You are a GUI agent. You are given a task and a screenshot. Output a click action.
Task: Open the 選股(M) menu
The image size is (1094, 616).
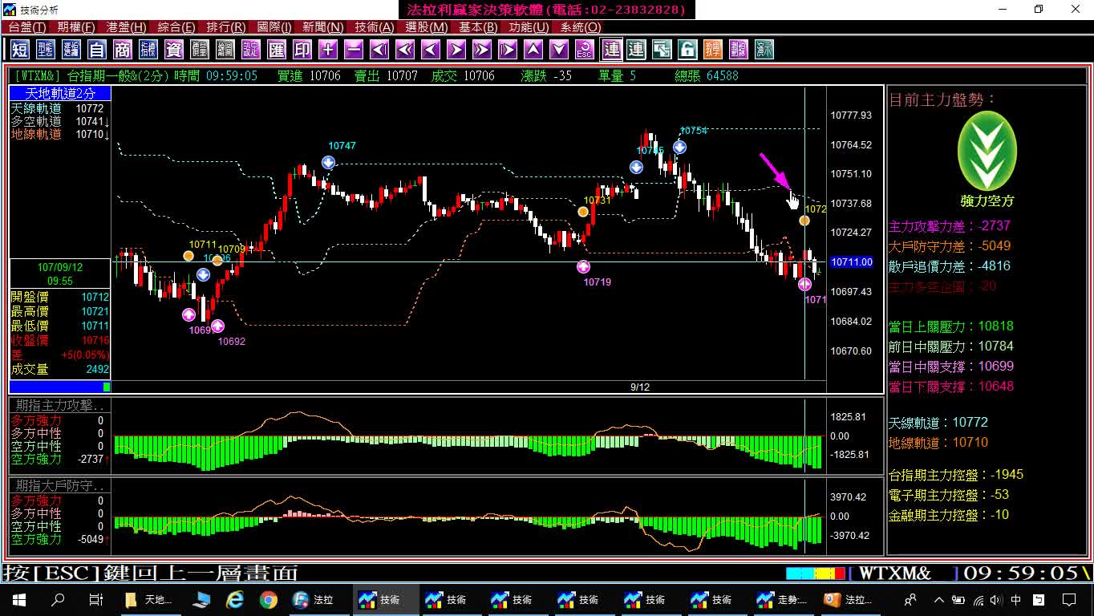click(427, 27)
